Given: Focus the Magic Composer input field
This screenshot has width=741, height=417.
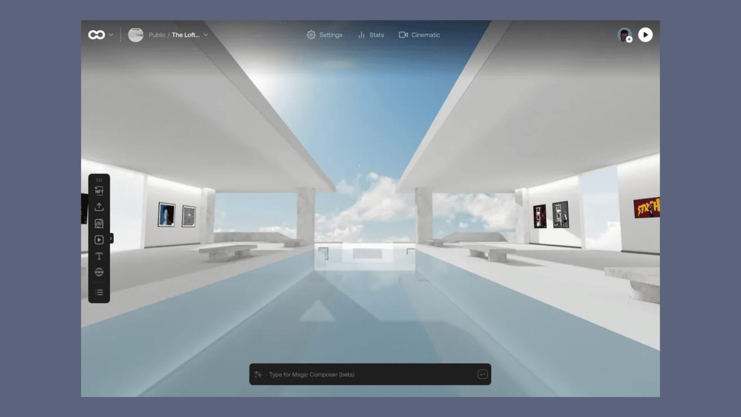Looking at the screenshot, I should [x=370, y=374].
